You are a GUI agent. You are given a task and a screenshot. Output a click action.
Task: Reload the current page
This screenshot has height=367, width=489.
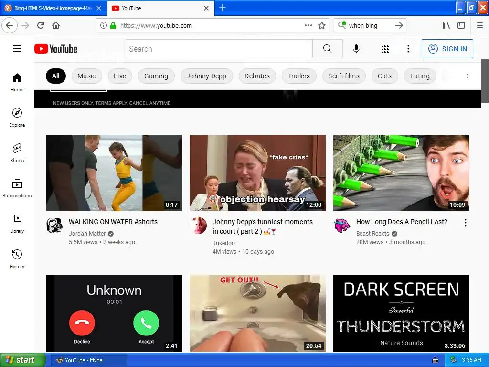point(41,26)
